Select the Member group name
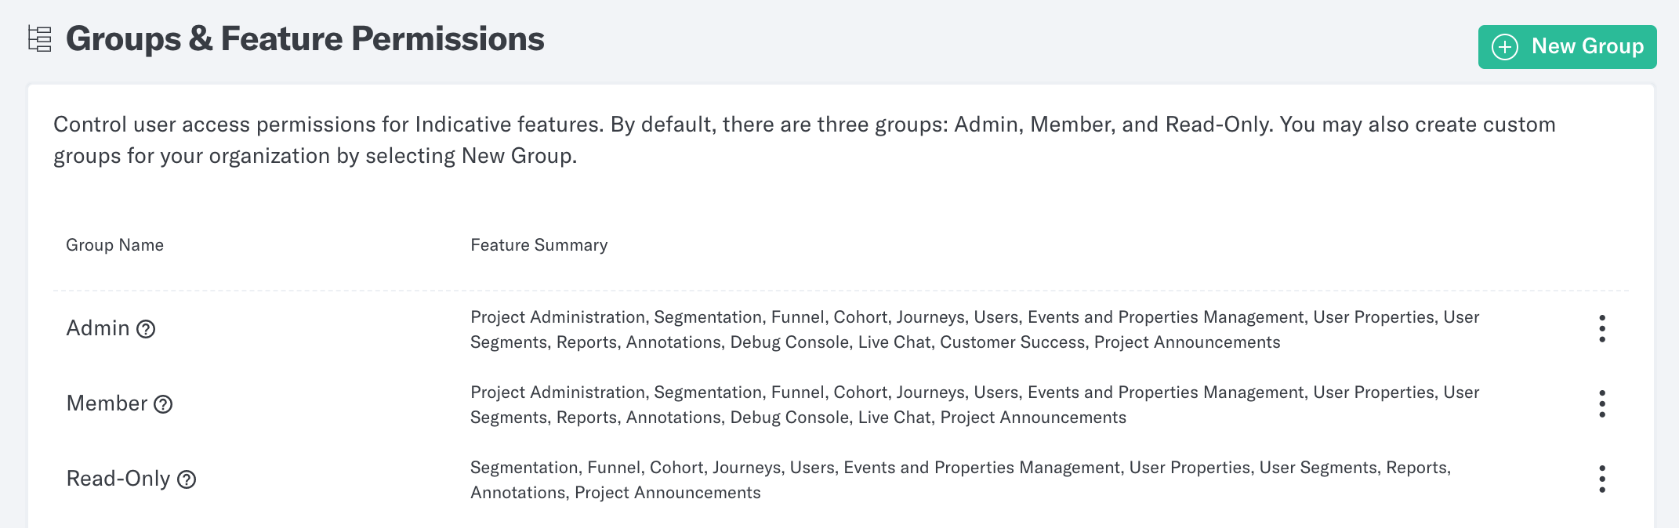The height and width of the screenshot is (528, 1679). tap(107, 403)
